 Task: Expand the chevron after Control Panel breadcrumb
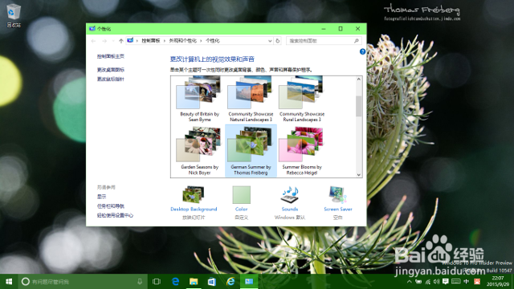coord(164,41)
